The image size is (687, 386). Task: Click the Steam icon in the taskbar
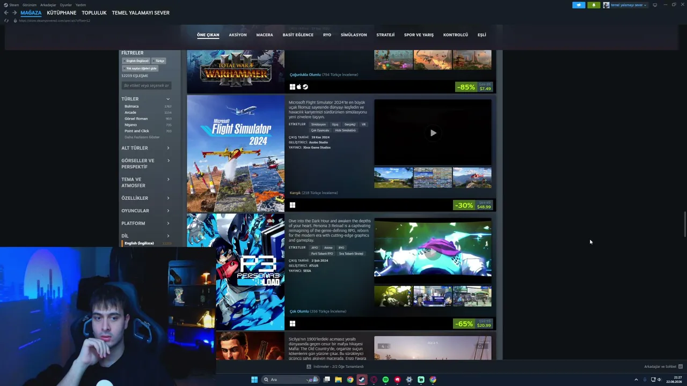click(362, 380)
